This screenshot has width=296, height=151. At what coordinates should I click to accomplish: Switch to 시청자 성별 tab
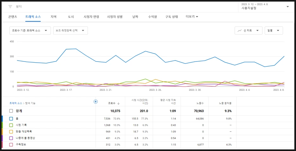click(115, 17)
